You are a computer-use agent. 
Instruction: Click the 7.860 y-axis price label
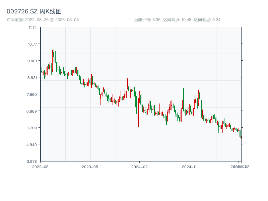33,94
